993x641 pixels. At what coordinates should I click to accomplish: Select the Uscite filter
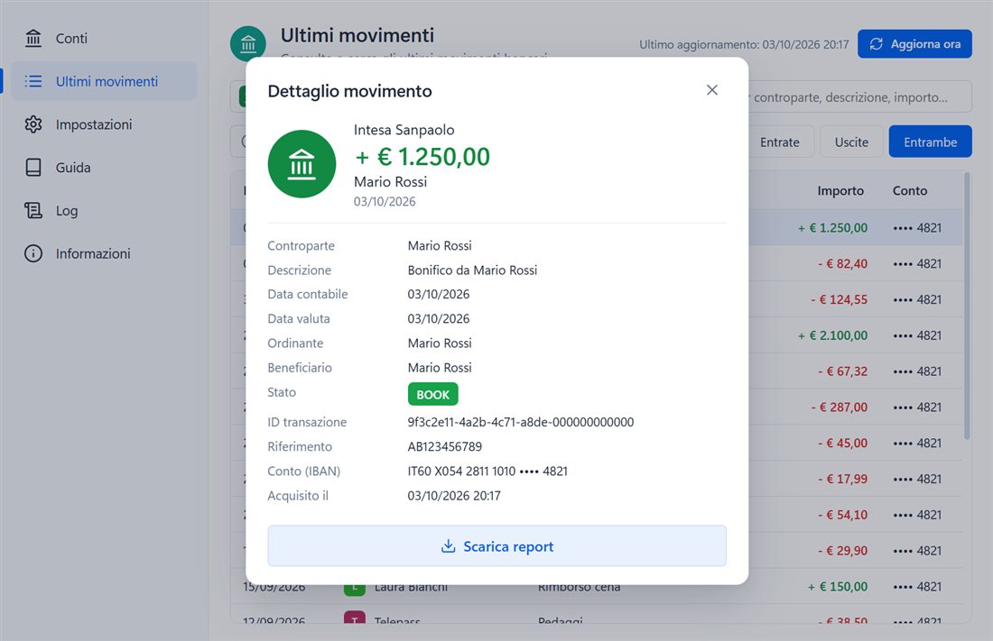point(851,142)
